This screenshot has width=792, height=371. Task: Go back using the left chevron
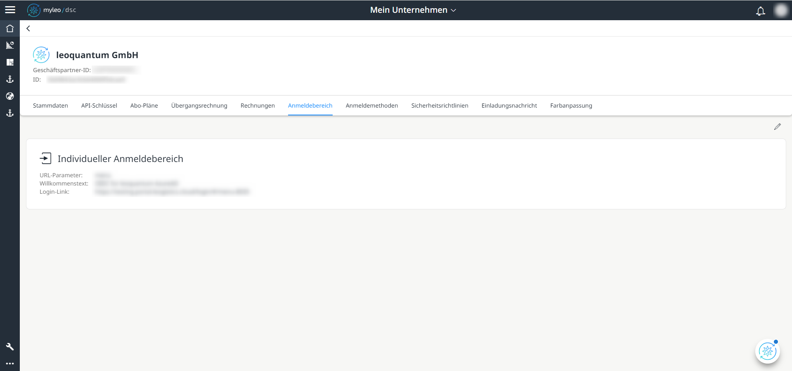coord(28,28)
